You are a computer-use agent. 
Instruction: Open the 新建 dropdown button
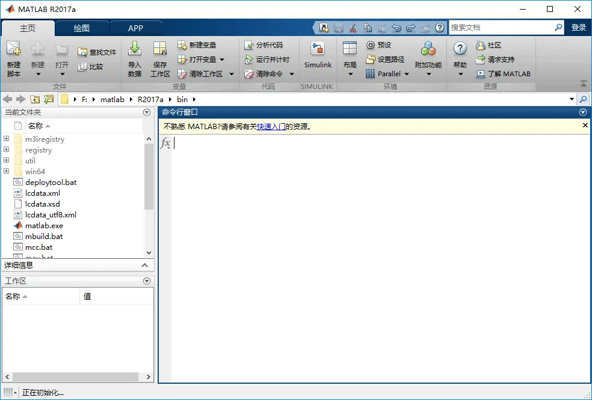point(38,59)
